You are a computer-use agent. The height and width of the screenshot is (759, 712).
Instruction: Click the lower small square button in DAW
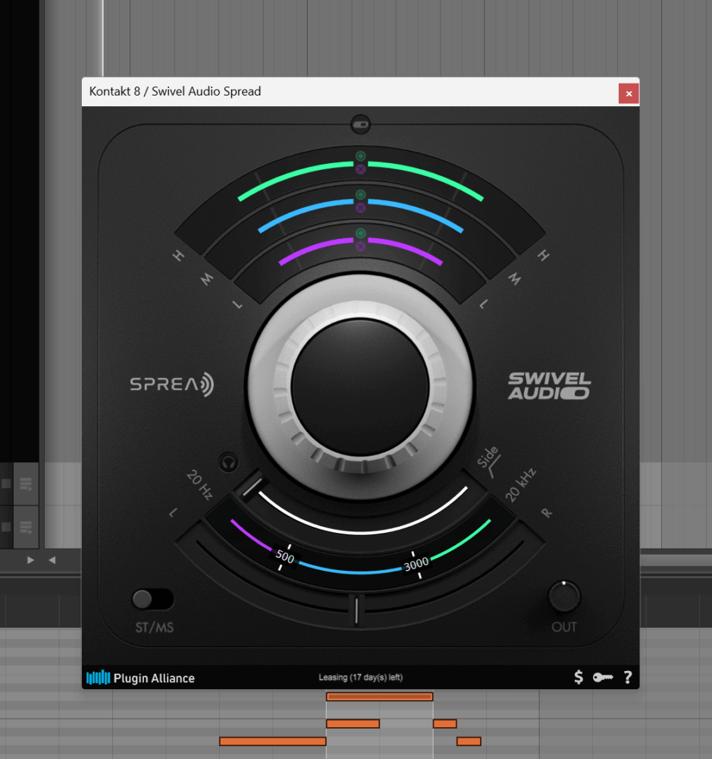pyautogui.click(x=6, y=527)
